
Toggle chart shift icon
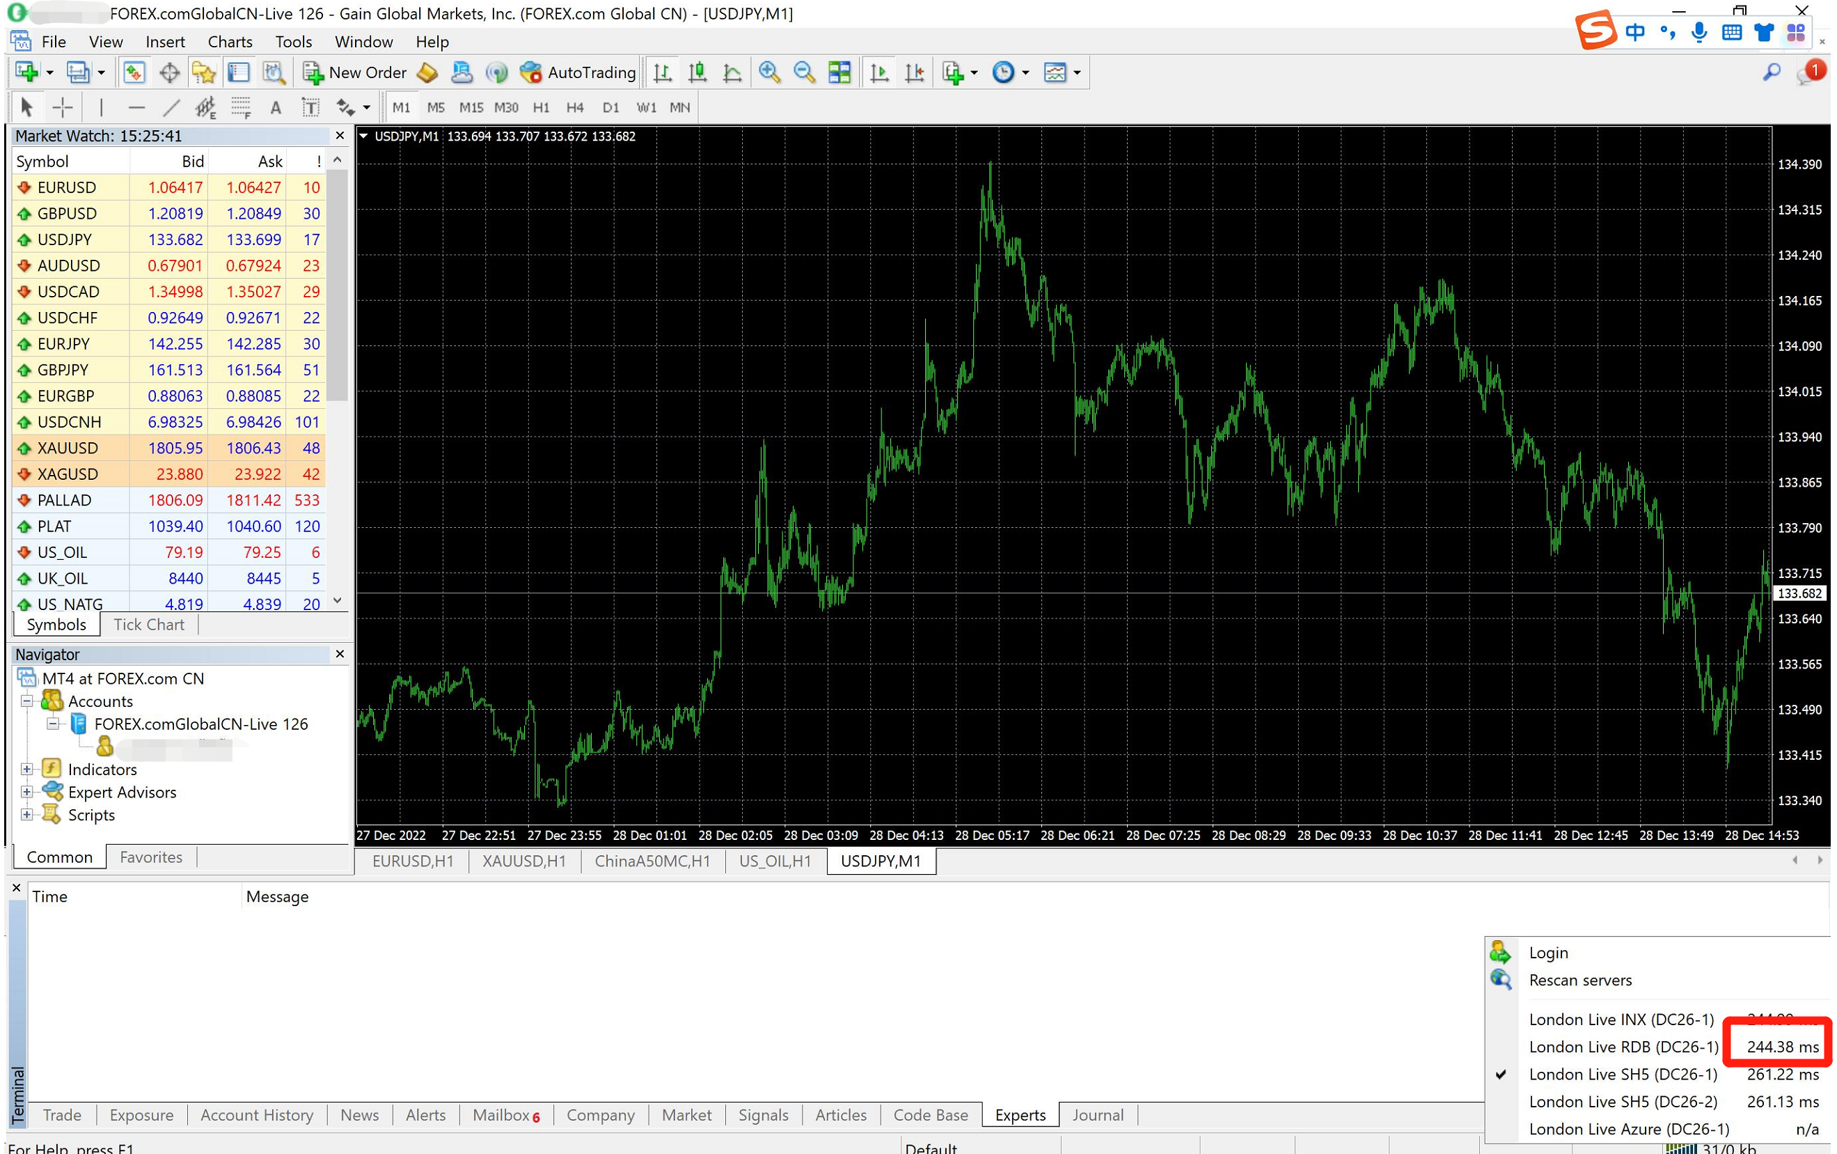[x=914, y=72]
